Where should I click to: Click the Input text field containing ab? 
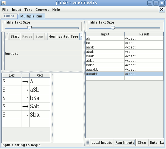coord(48,53)
